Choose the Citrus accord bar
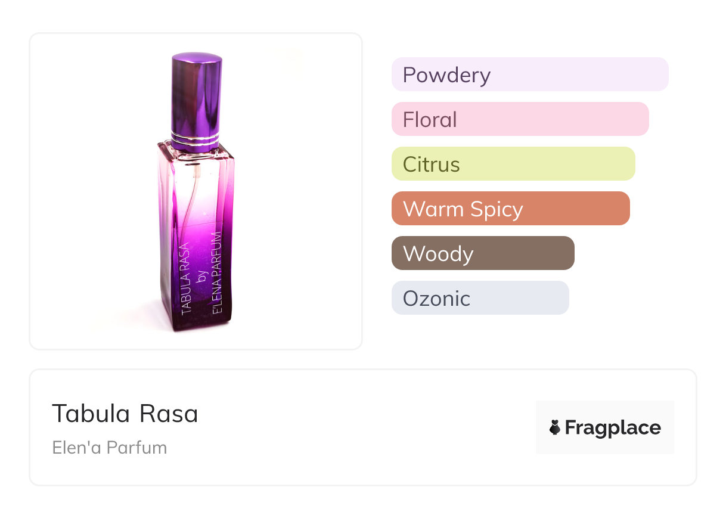Image resolution: width=726 pixels, height=515 pixels. point(513,164)
